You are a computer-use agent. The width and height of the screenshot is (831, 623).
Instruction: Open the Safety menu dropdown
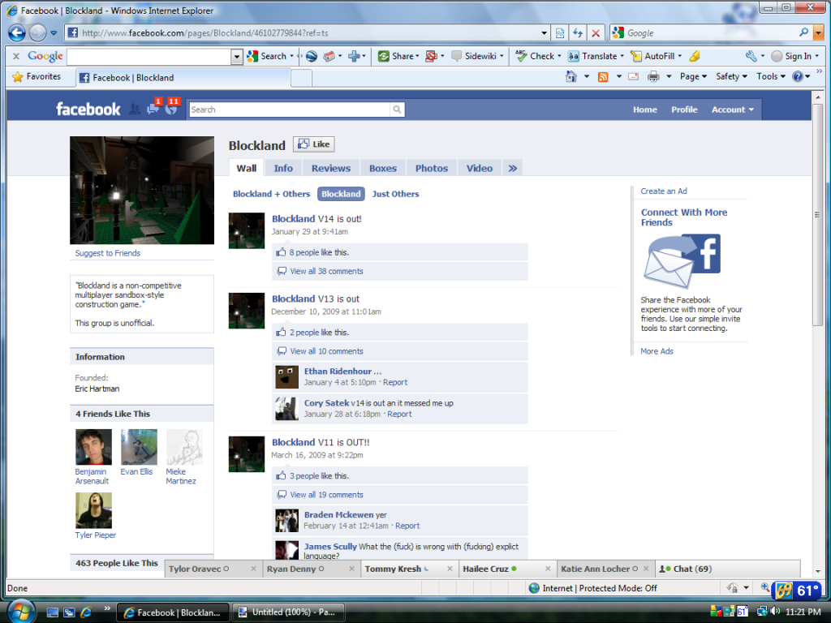tap(731, 76)
